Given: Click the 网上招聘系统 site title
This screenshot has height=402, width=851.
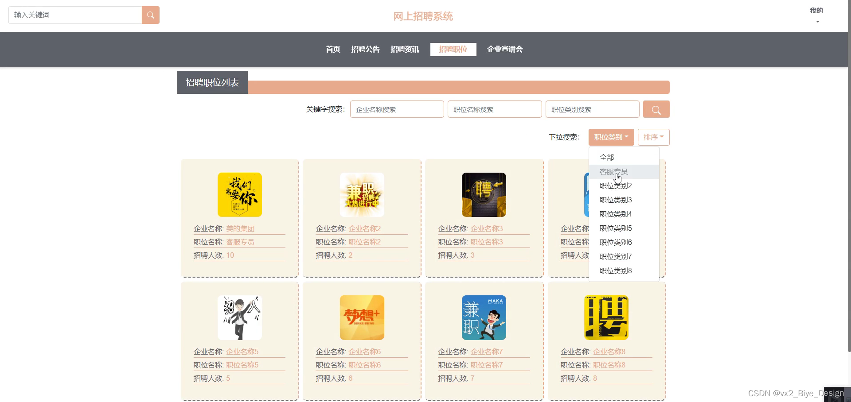Looking at the screenshot, I should click(x=423, y=16).
